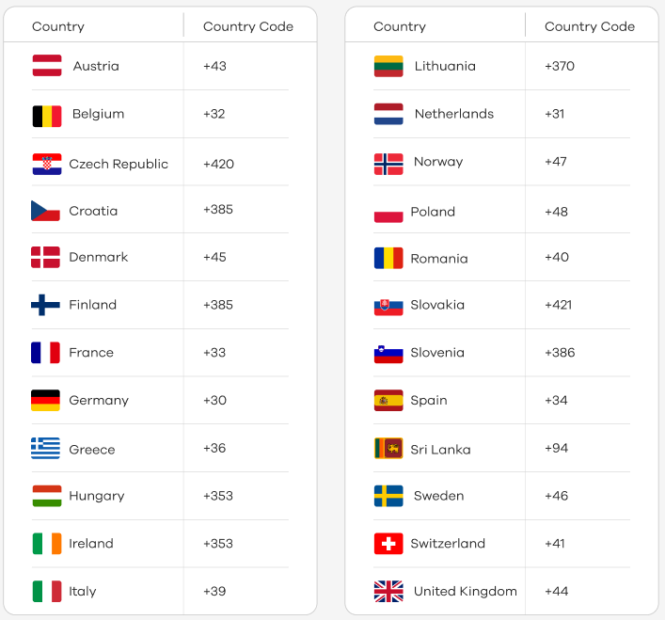Image resolution: width=665 pixels, height=620 pixels.
Task: Select the Denmark flag icon
Action: (45, 258)
